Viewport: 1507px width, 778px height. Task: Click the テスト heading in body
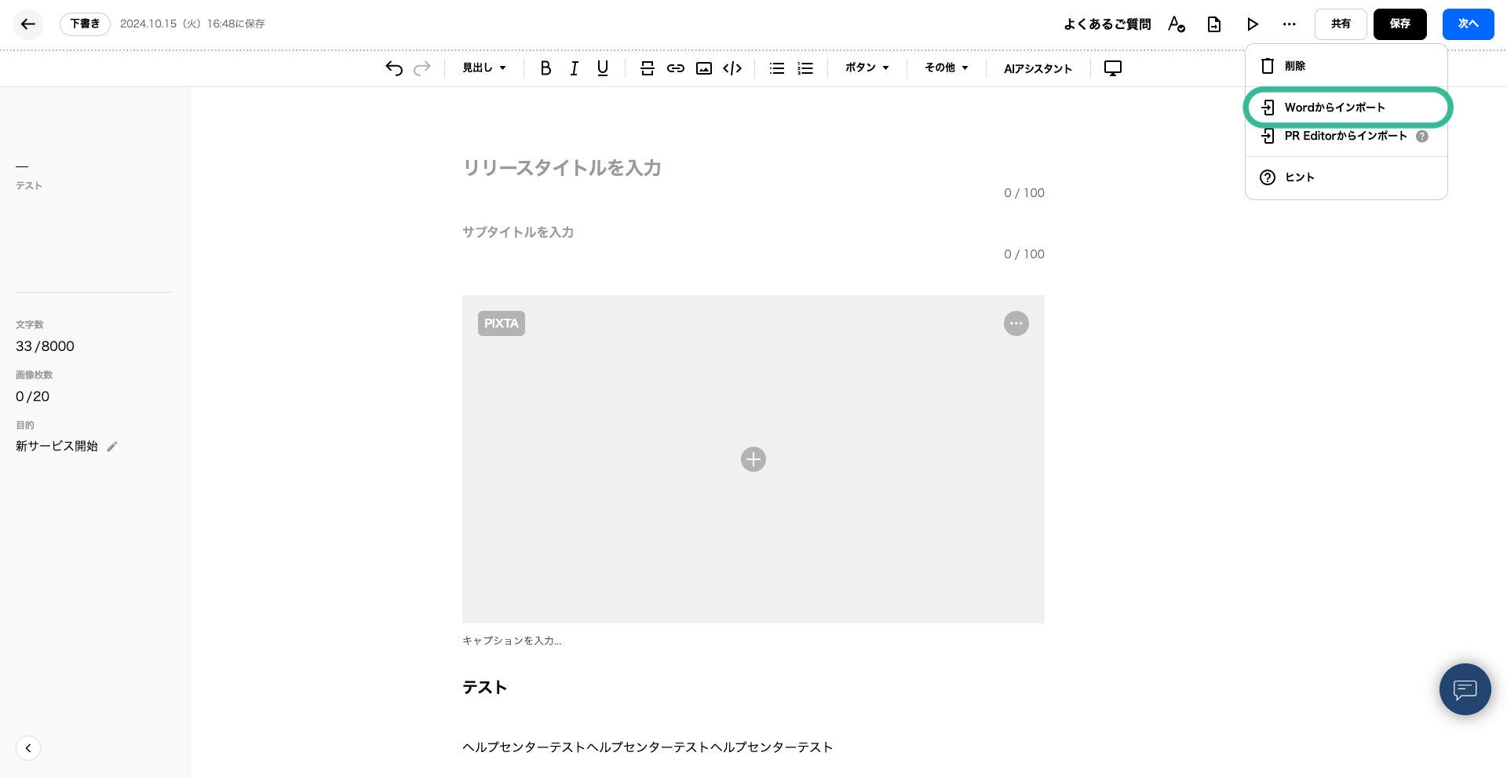coord(484,687)
